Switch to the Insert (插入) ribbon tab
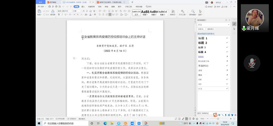Viewport: 273px width, 126px height. point(83,7)
